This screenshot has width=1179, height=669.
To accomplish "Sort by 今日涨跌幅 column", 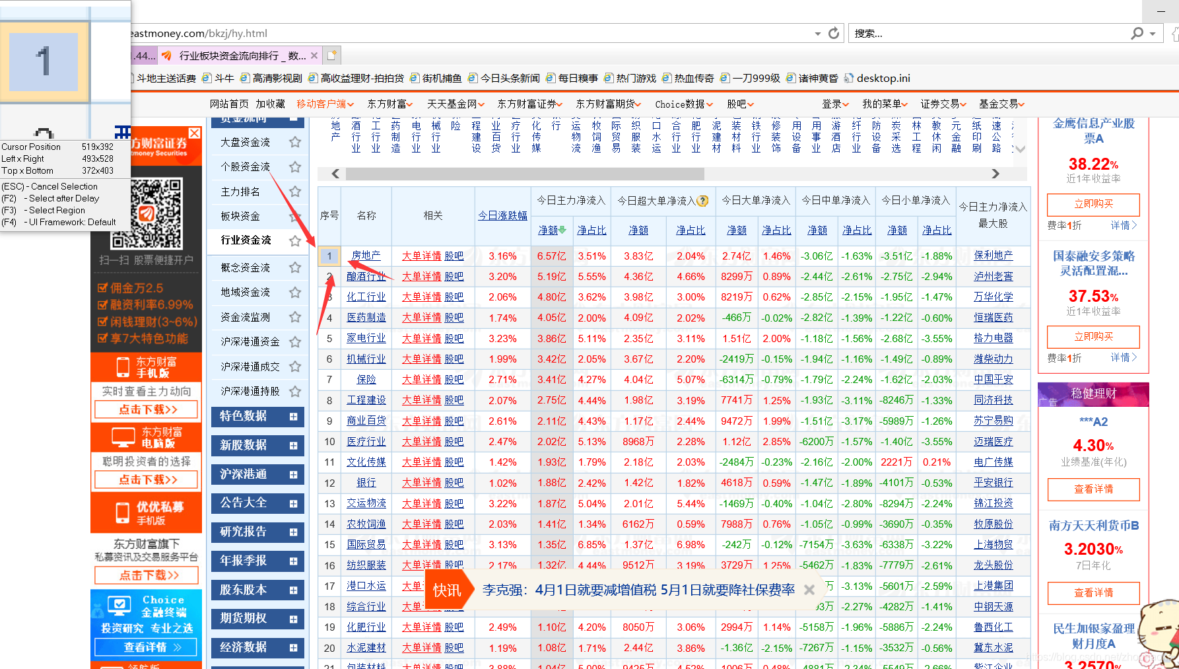I will coord(502,215).
